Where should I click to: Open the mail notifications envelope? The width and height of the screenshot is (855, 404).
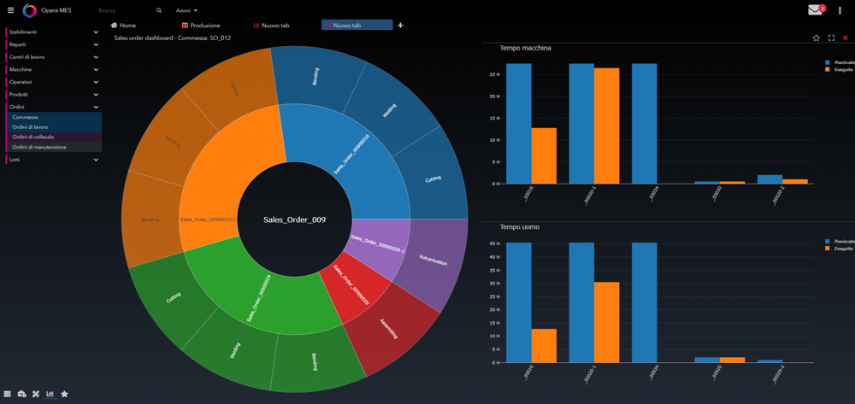click(815, 10)
